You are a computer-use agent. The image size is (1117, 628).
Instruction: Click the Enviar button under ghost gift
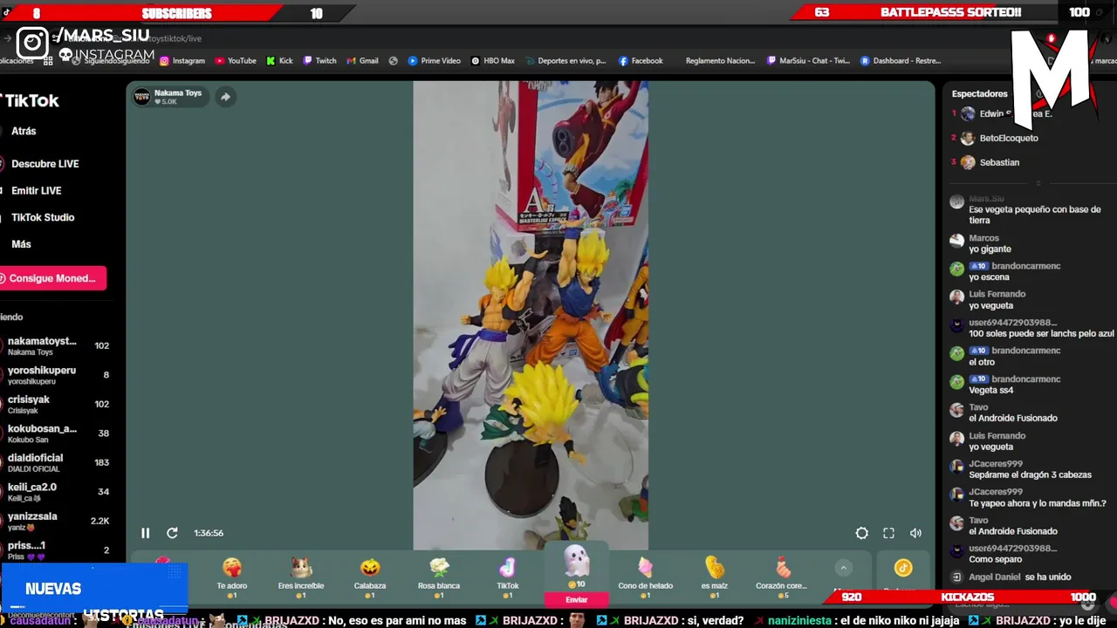577,599
